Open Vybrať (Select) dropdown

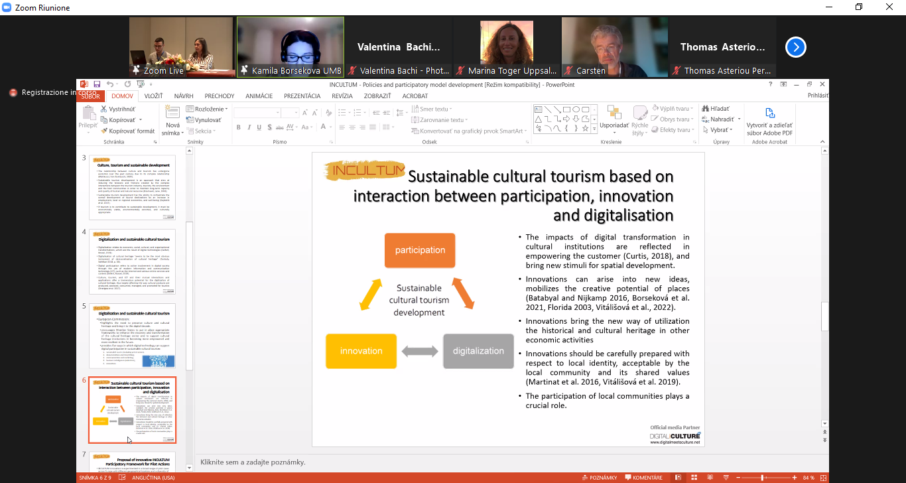718,130
